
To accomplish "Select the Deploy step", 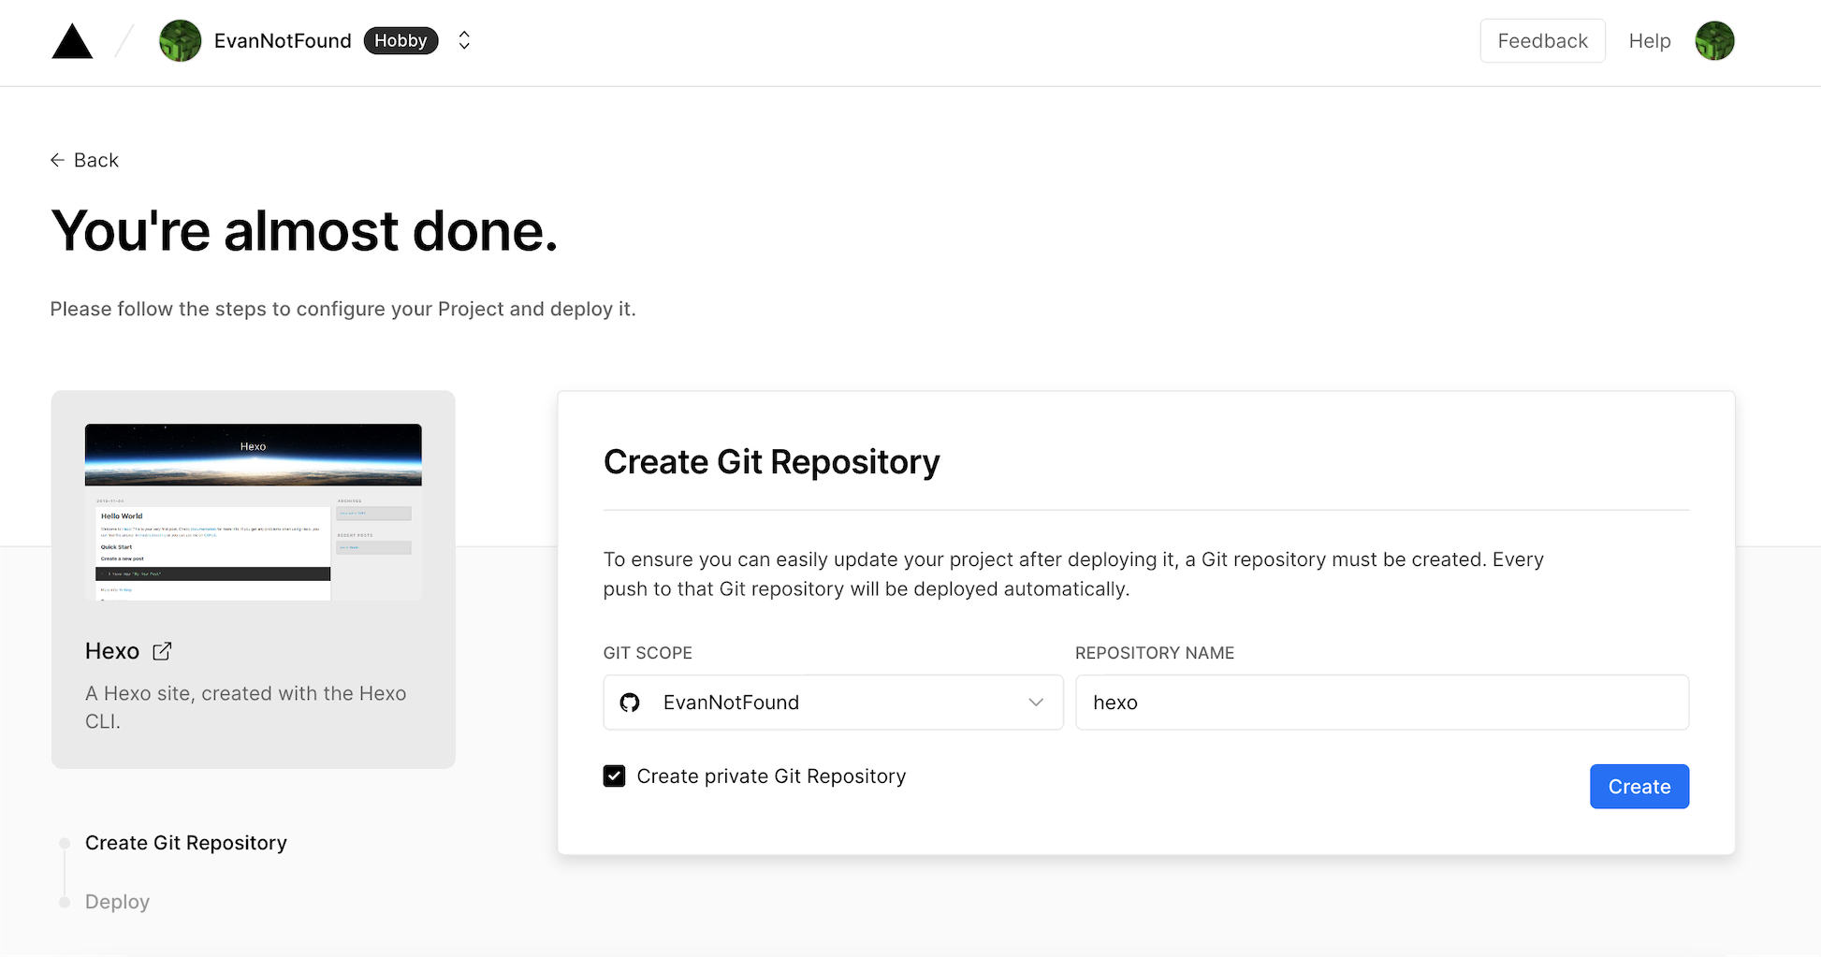I will (x=117, y=902).
